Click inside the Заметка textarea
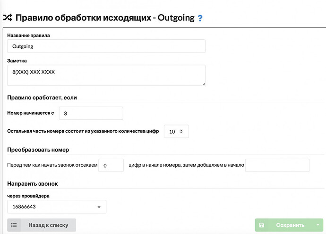 coord(106,75)
